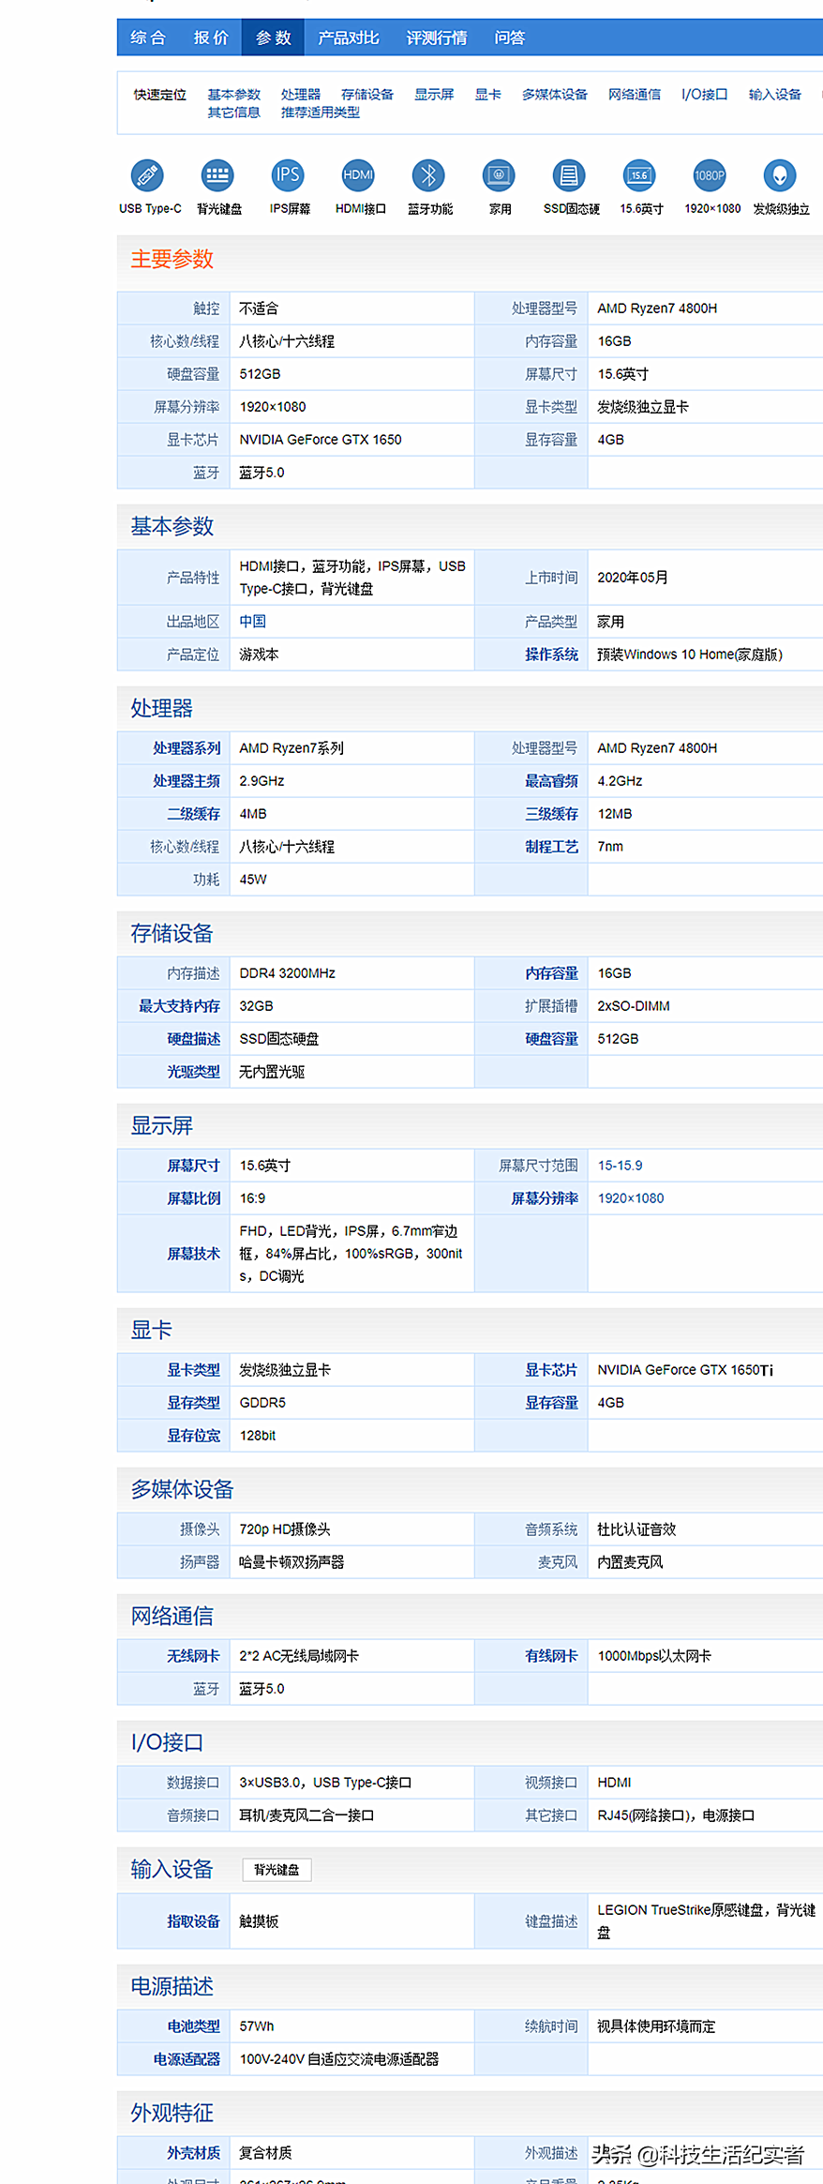
Task: Click the 屏幕比例 label link
Action: [x=194, y=1198]
